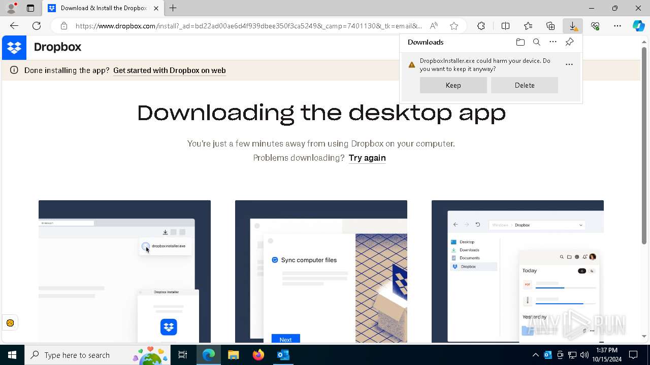Open Browser essentials icon
Image resolution: width=650 pixels, height=365 pixels.
click(595, 26)
